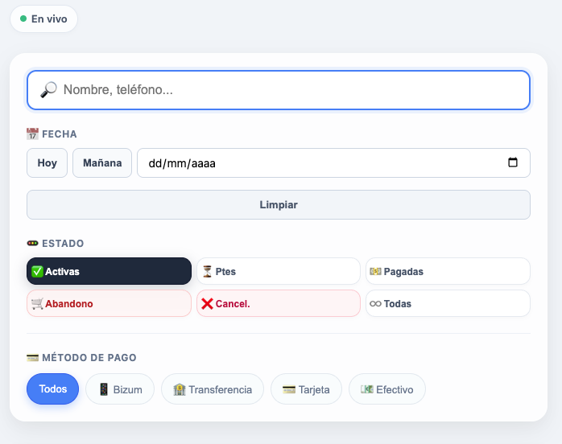Click the ESTADO section label
Image resolution: width=562 pixels, height=444 pixels.
tap(56, 244)
